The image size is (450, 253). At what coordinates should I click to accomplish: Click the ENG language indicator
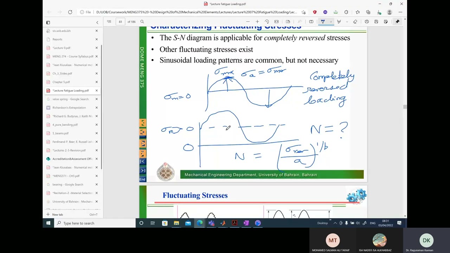point(372,223)
